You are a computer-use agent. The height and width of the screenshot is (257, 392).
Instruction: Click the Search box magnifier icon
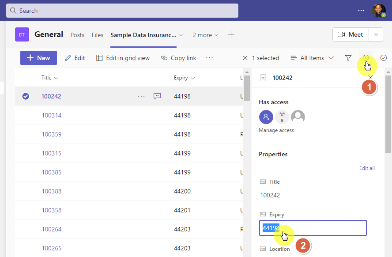[x=13, y=11]
